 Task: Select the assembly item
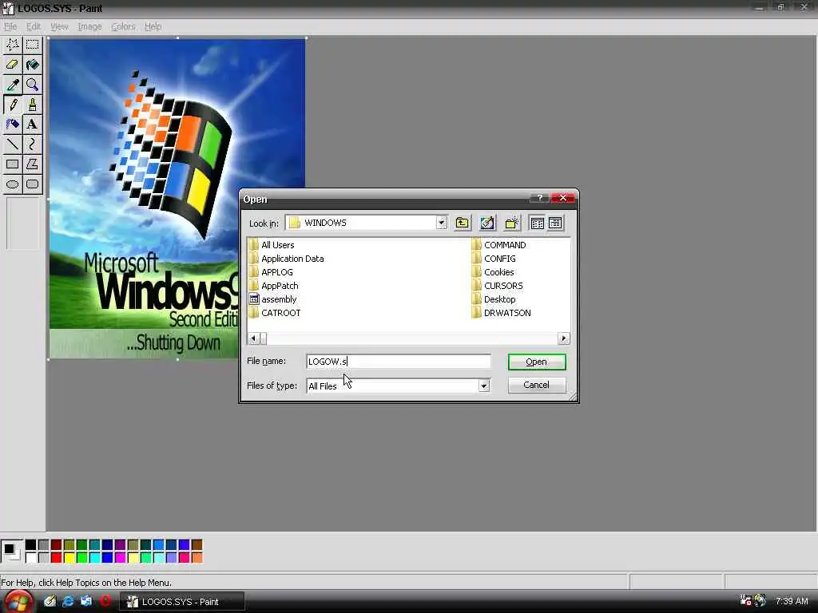272,299
